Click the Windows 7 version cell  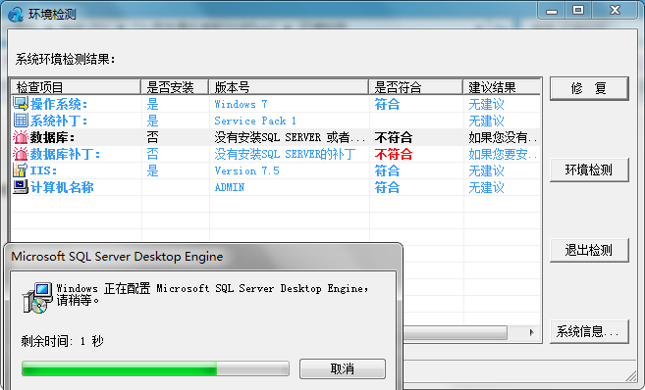pyautogui.click(x=241, y=104)
